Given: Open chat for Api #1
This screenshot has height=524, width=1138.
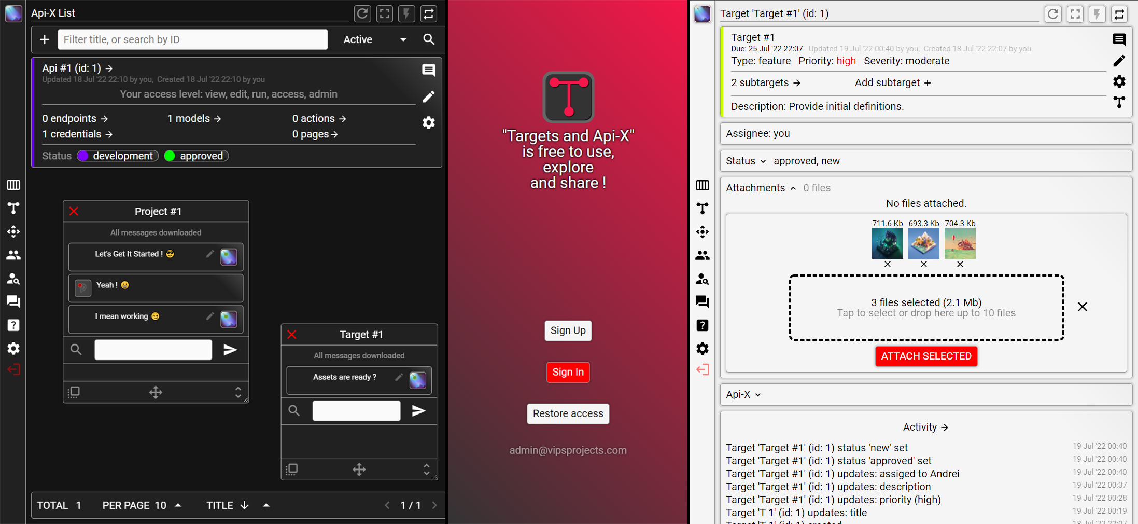Looking at the screenshot, I should 428,70.
